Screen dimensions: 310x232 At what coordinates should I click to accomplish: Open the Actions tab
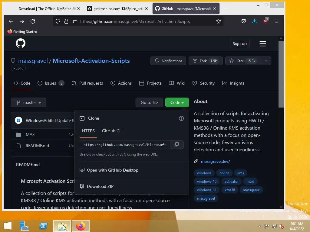121,83
